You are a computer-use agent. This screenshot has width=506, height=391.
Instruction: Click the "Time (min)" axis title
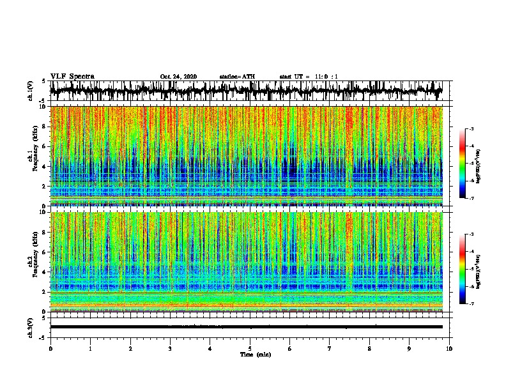click(256, 355)
